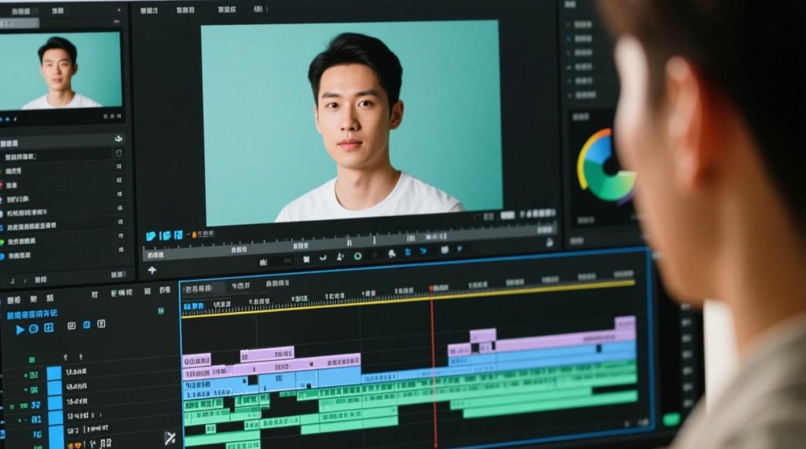Open the dark dropdown field left of transport icons
This screenshot has height=449, width=806.
click(276, 260)
